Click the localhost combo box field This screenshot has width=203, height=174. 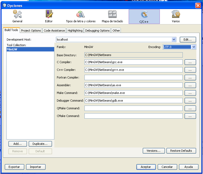[116, 40]
